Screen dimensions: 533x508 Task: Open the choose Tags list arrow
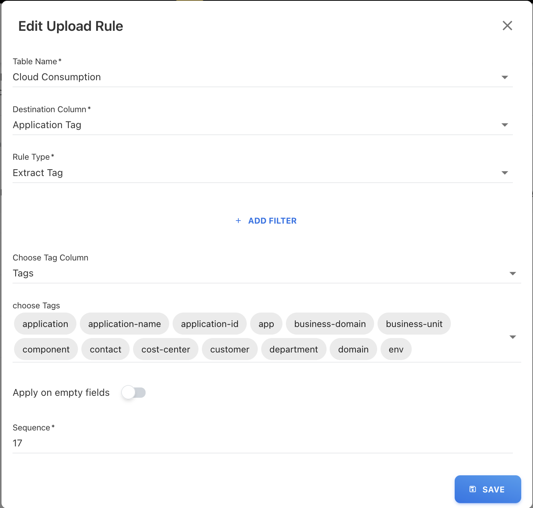pos(512,337)
